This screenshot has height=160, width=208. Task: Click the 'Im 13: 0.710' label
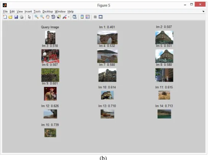tap(107, 106)
